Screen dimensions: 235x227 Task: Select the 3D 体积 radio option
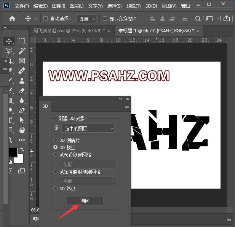click(x=55, y=188)
